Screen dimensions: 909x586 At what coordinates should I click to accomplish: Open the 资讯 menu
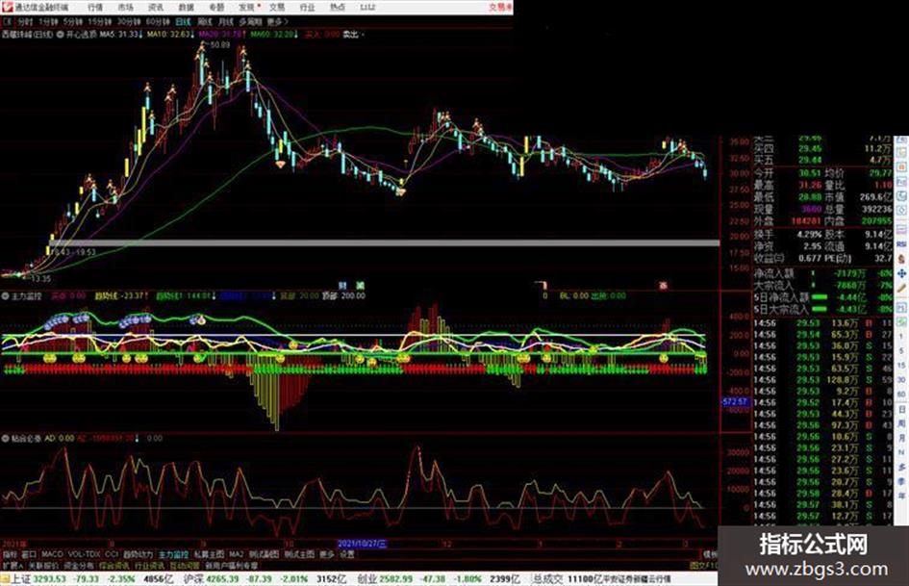click(x=156, y=8)
